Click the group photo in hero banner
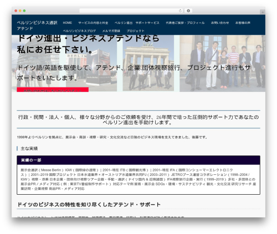Viewport: 277px width, 234px height. tap(222, 63)
